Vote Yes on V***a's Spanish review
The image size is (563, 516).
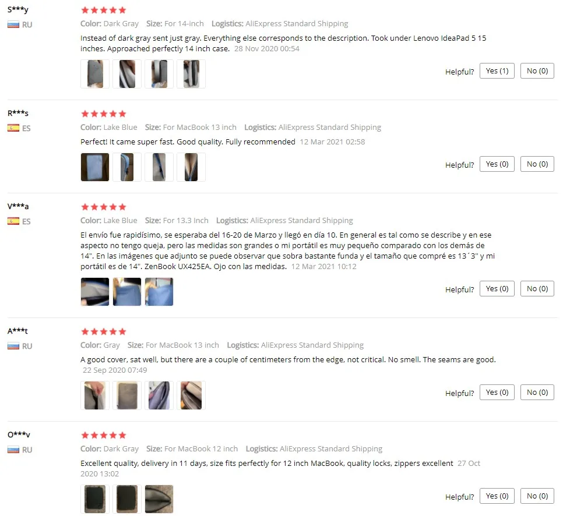click(497, 288)
